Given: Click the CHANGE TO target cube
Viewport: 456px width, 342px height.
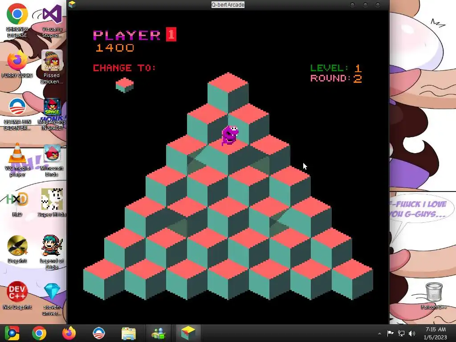Looking at the screenshot, I should pos(125,85).
